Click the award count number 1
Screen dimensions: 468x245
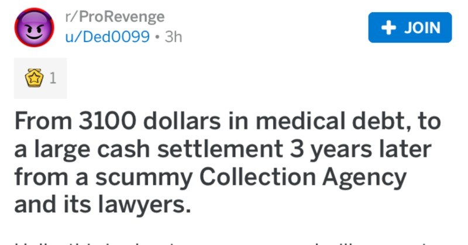tap(53, 78)
